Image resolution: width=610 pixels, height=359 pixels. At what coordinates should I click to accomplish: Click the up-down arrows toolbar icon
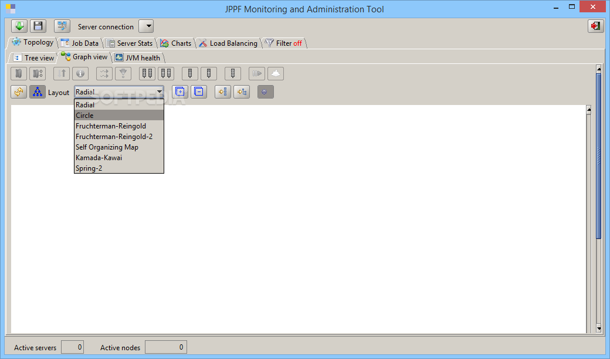click(x=62, y=73)
